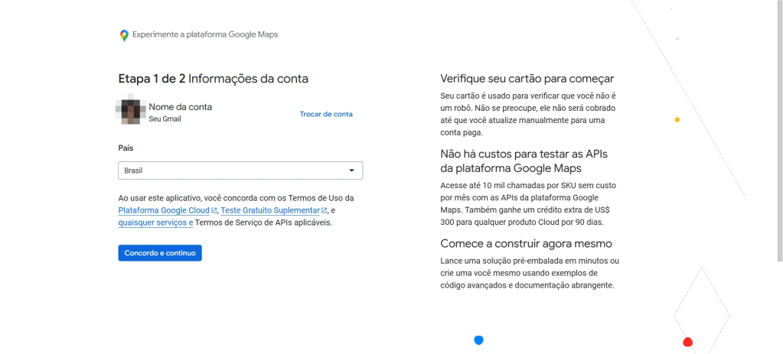Click the red circle at bottom right
This screenshot has width=783, height=354.
(x=687, y=342)
